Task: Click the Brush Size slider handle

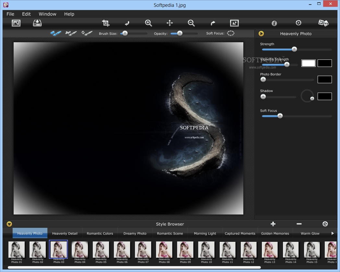Action: pos(125,33)
